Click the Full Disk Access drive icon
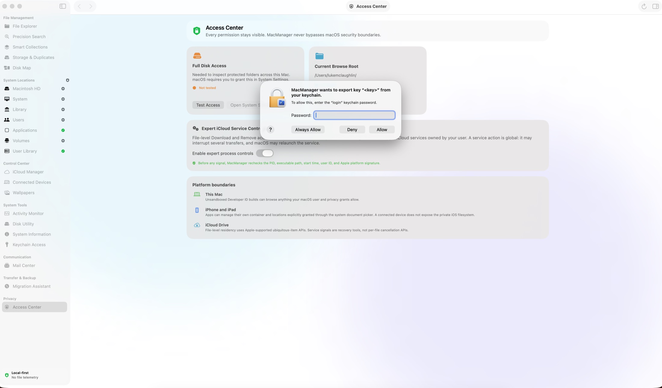The width and height of the screenshot is (662, 388). point(197,56)
